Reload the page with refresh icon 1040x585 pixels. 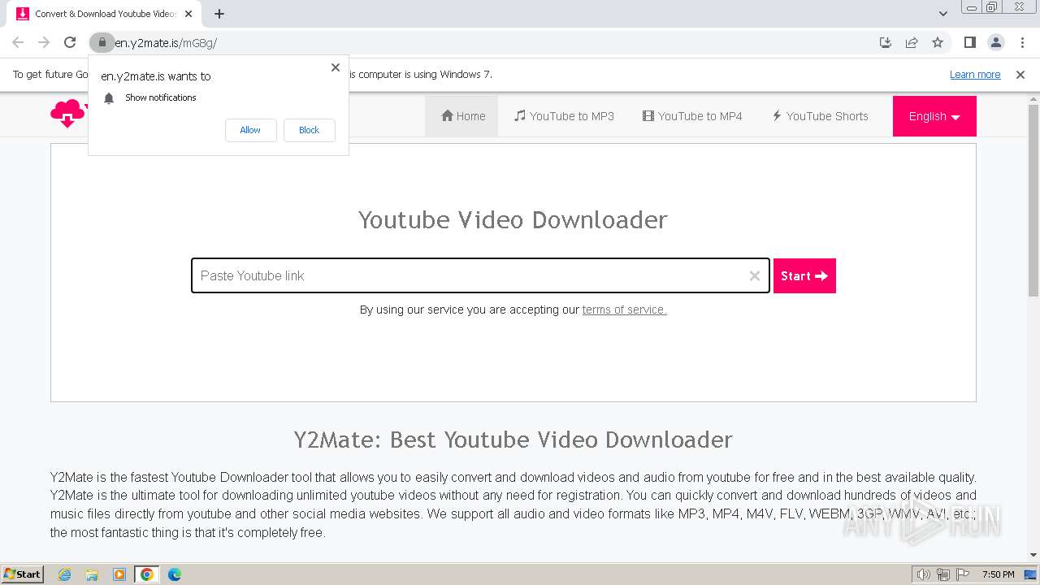pyautogui.click(x=70, y=42)
